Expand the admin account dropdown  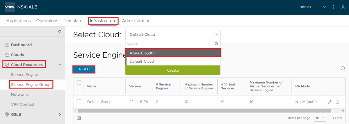325,7
